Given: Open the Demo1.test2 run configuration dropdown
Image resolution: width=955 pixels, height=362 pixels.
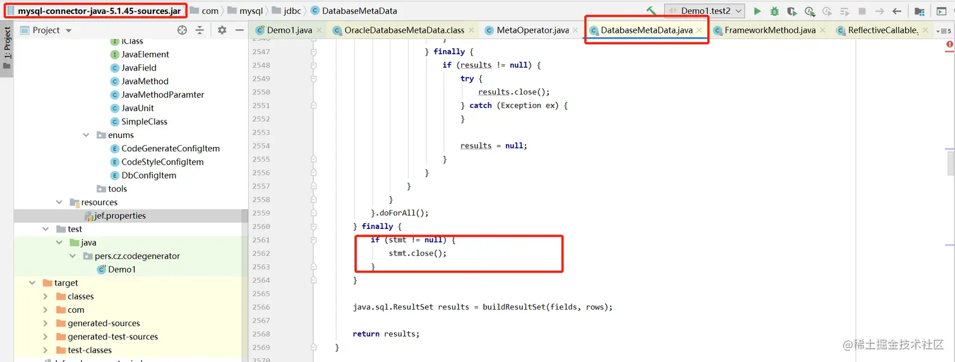Looking at the screenshot, I should pyautogui.click(x=704, y=11).
